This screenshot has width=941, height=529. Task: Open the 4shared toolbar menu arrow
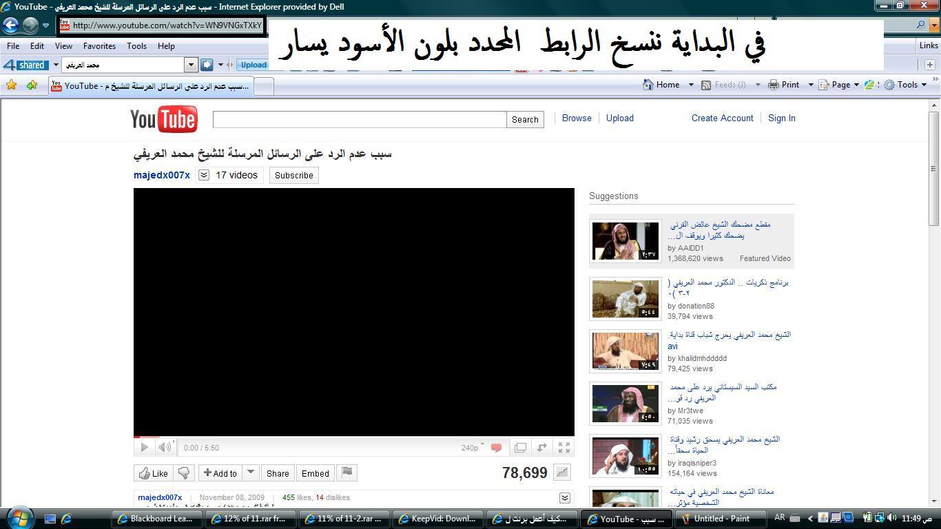tap(56, 65)
